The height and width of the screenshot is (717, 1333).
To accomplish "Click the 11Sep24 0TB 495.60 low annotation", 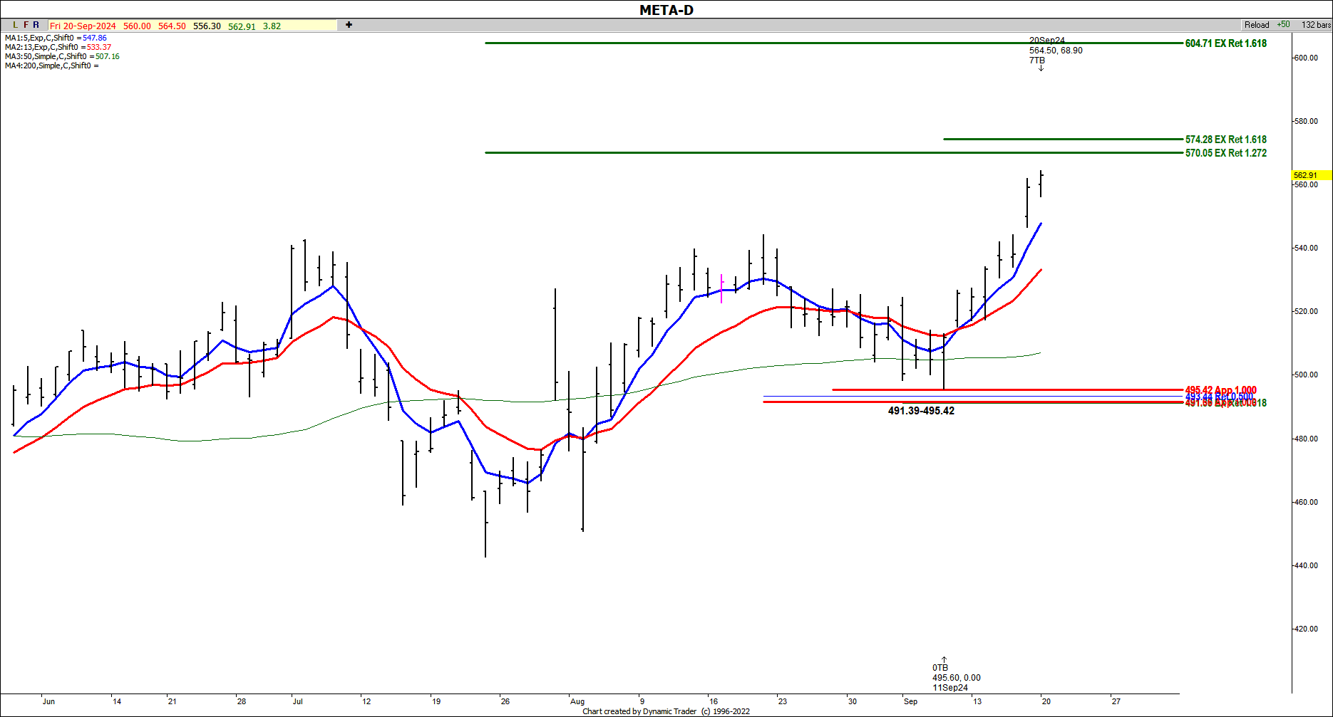I will click(x=956, y=678).
